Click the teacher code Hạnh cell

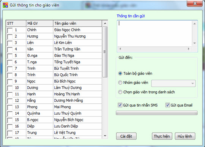[40, 94]
